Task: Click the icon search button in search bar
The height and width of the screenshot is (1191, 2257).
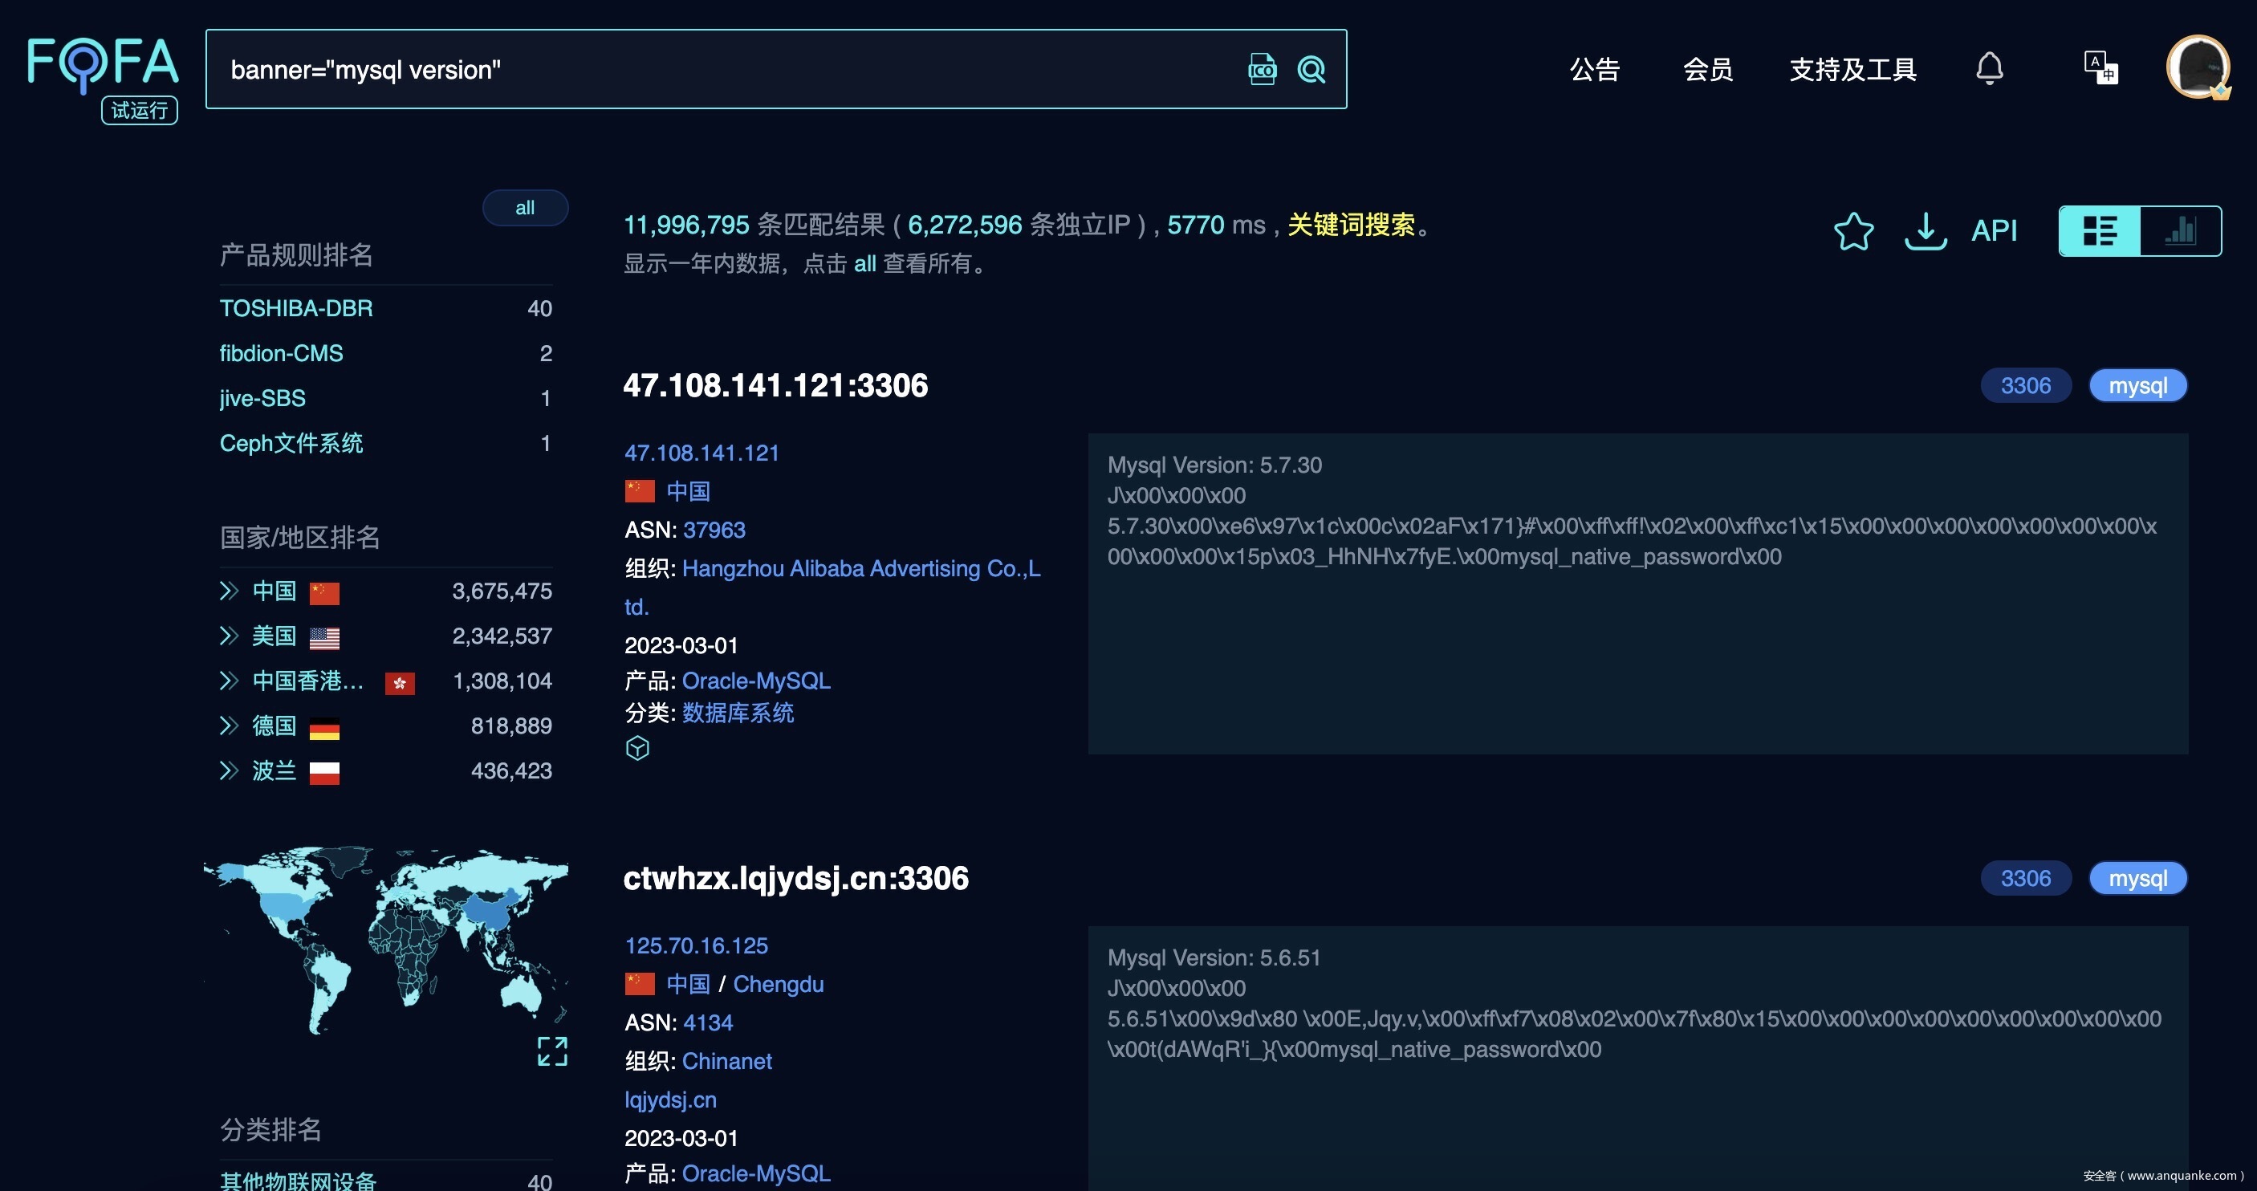Action: [1262, 69]
